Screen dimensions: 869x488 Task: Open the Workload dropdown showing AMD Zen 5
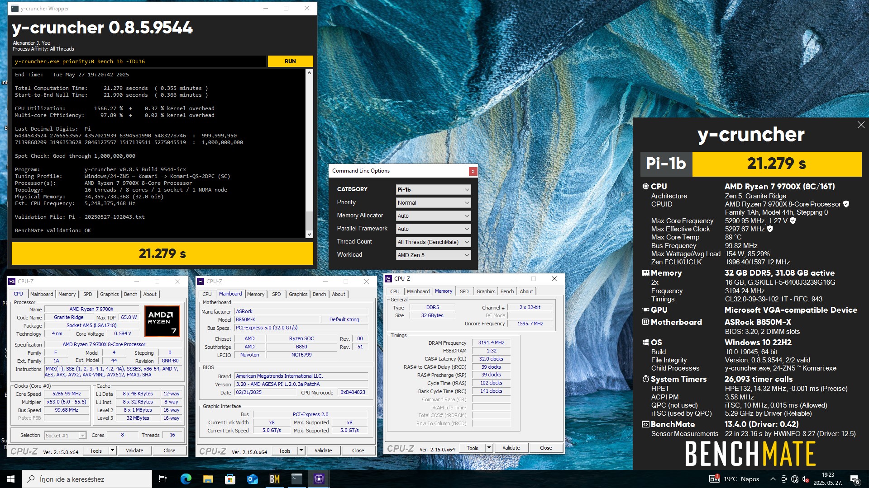[x=433, y=255]
